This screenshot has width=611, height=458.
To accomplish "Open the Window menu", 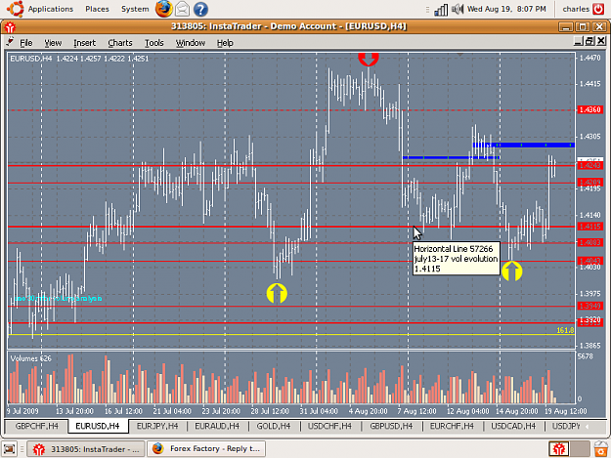I will tap(191, 43).
